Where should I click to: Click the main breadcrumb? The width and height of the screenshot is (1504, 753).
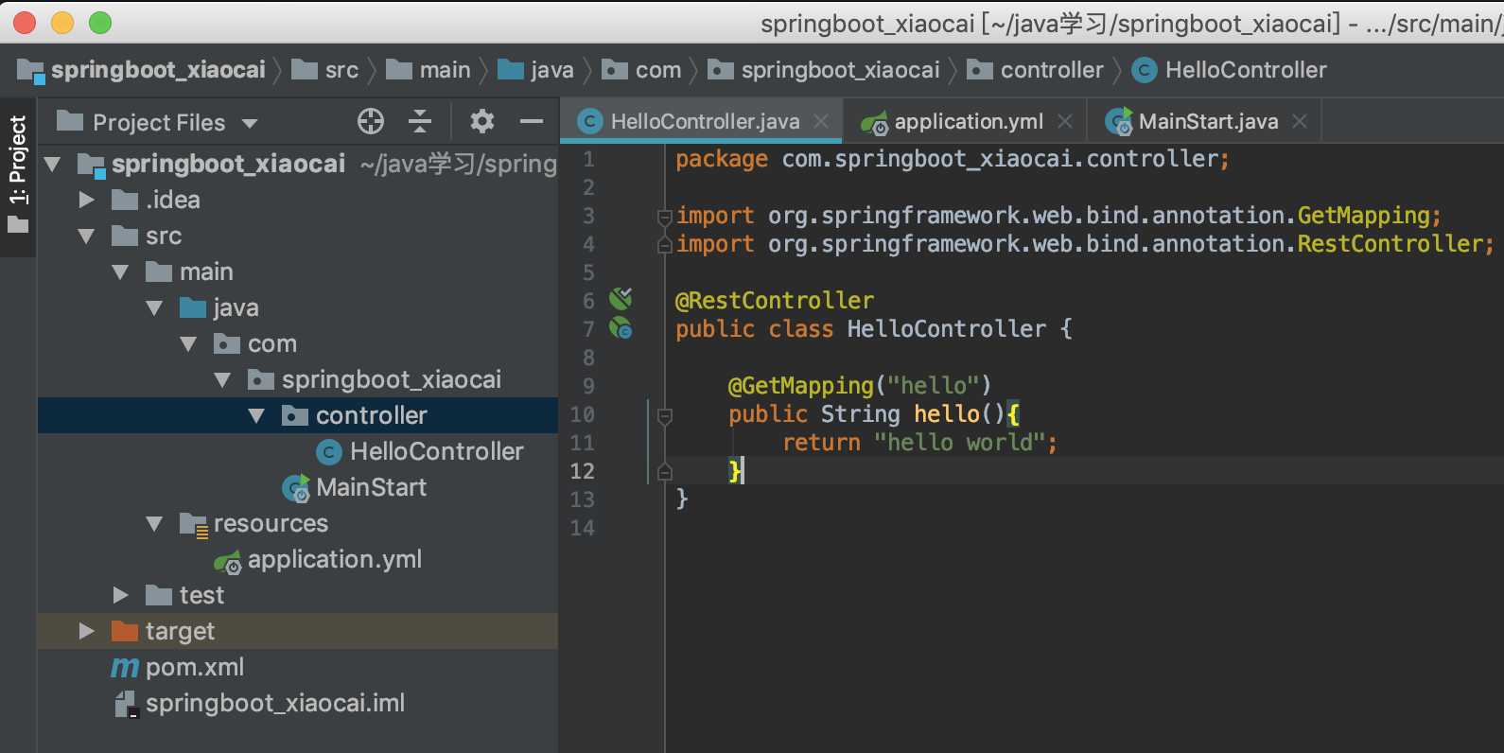[428, 70]
